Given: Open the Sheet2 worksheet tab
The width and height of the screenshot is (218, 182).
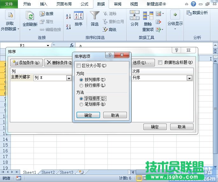Looking at the screenshot, I should pos(48,172).
